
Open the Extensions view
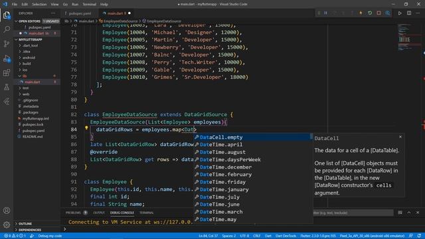click(x=7, y=72)
